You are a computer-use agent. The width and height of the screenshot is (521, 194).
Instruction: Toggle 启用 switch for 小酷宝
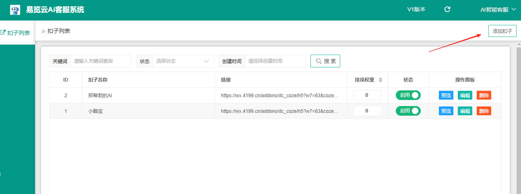[x=408, y=111]
